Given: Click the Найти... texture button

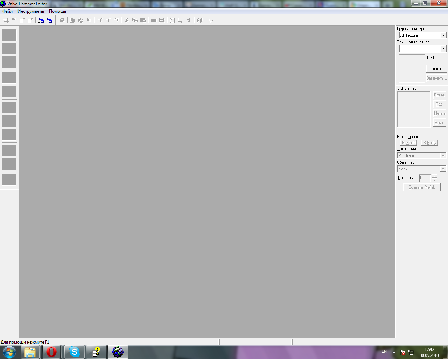Looking at the screenshot, I should pyautogui.click(x=436, y=68).
